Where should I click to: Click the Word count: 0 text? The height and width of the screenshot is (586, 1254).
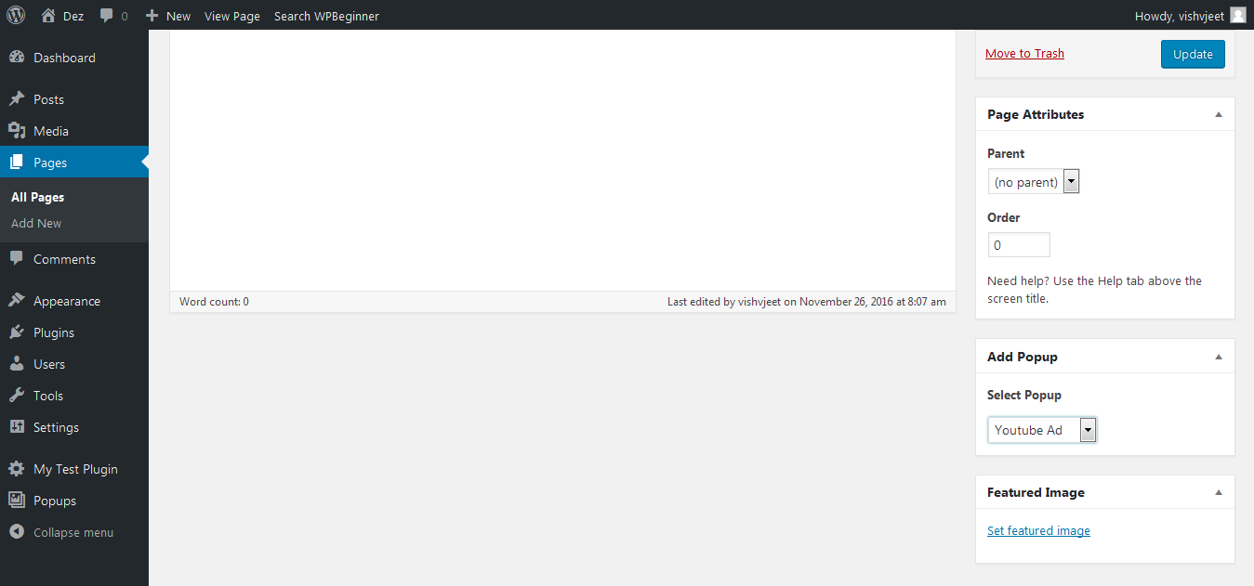(x=214, y=302)
